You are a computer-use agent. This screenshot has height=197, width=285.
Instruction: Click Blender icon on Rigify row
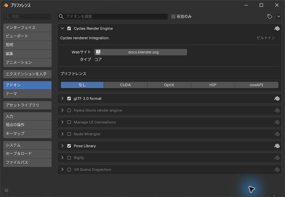tap(277, 158)
